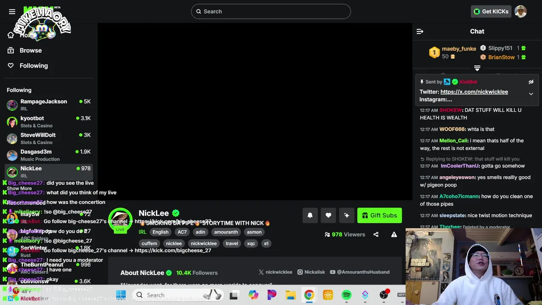Screen dimensions: 542x305
Task: Click Slippy151 in leaderboard
Action: [x=500, y=48]
